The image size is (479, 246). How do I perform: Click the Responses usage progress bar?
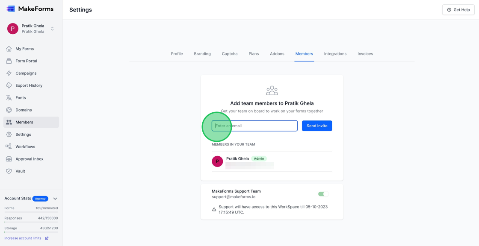[x=31, y=222]
